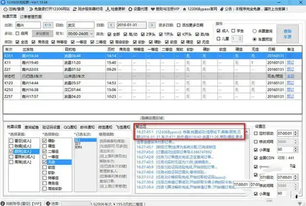Click 检查更新 download icon item
Viewport: 306px width, 206px height.
pos(115,9)
